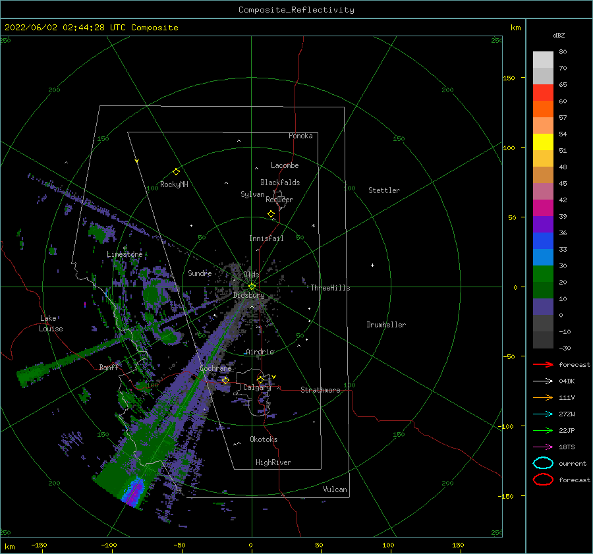This screenshot has height=554, width=593.
Task: Click the Ponoka city label
Action: coord(300,136)
